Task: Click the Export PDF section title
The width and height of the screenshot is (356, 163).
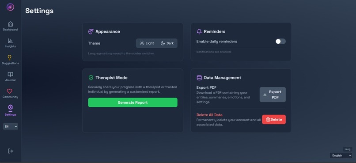Action: pos(206,87)
